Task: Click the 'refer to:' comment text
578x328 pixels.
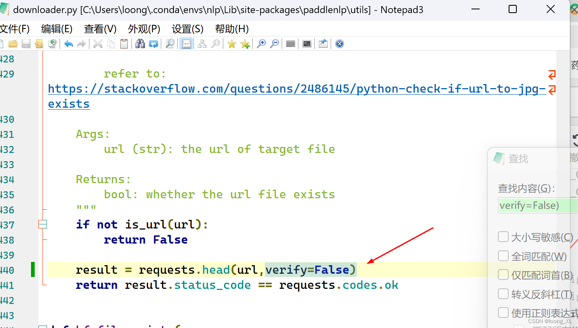Action: [x=135, y=73]
